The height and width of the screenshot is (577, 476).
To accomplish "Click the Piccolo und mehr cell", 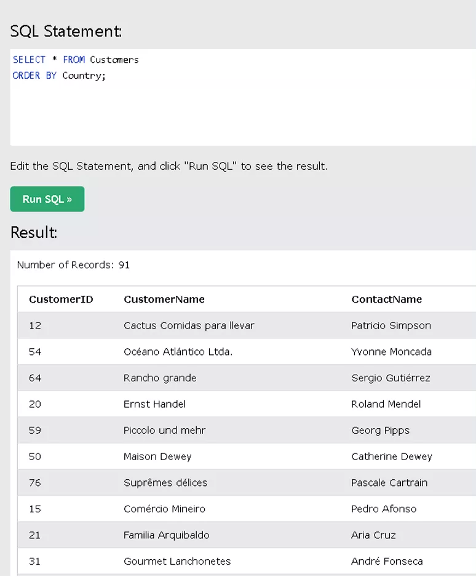I will [164, 430].
